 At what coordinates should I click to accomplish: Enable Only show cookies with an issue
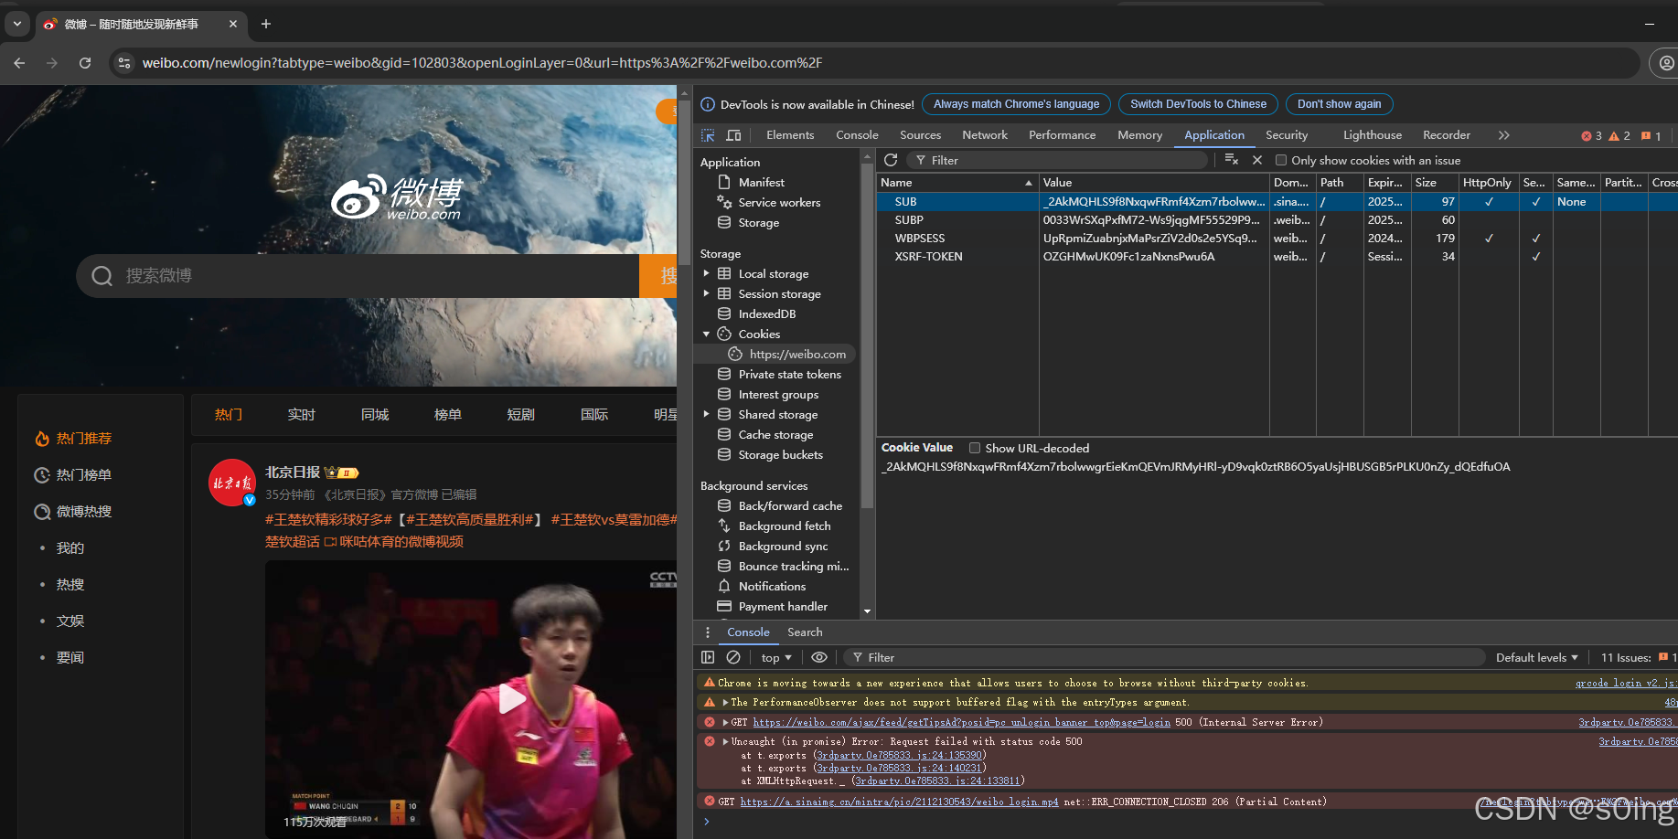point(1281,160)
